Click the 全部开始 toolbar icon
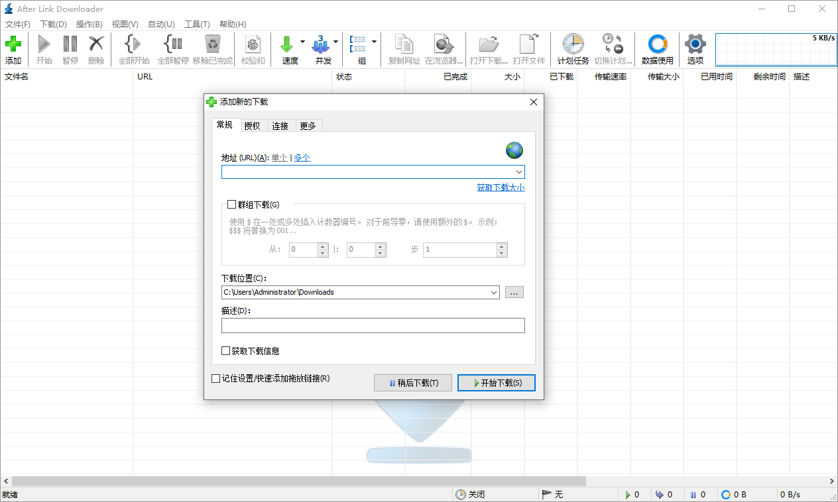The height and width of the screenshot is (502, 838). (133, 44)
